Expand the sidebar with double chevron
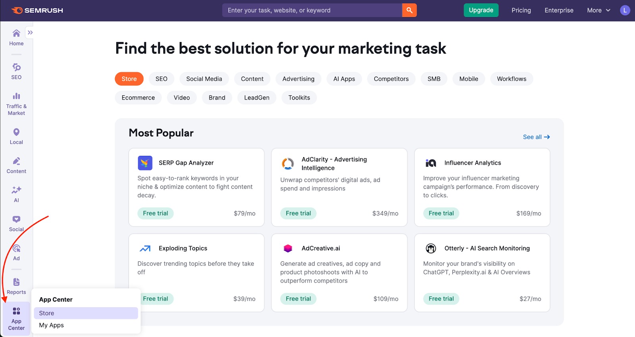Viewport: 635px width, 337px height. coord(30,33)
